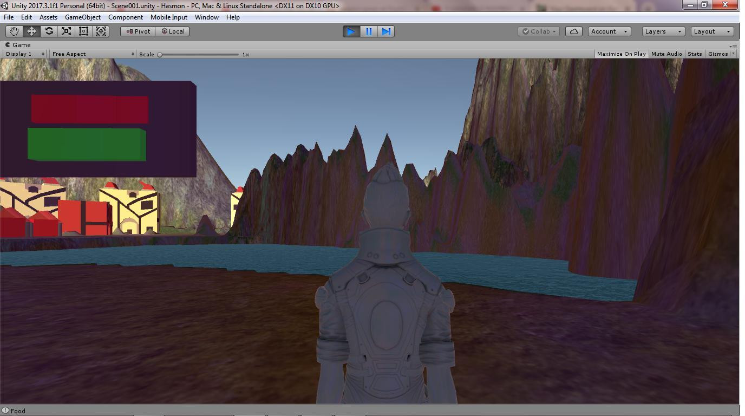Viewport: 745px width, 416px height.
Task: Open the Component menu
Action: point(126,17)
